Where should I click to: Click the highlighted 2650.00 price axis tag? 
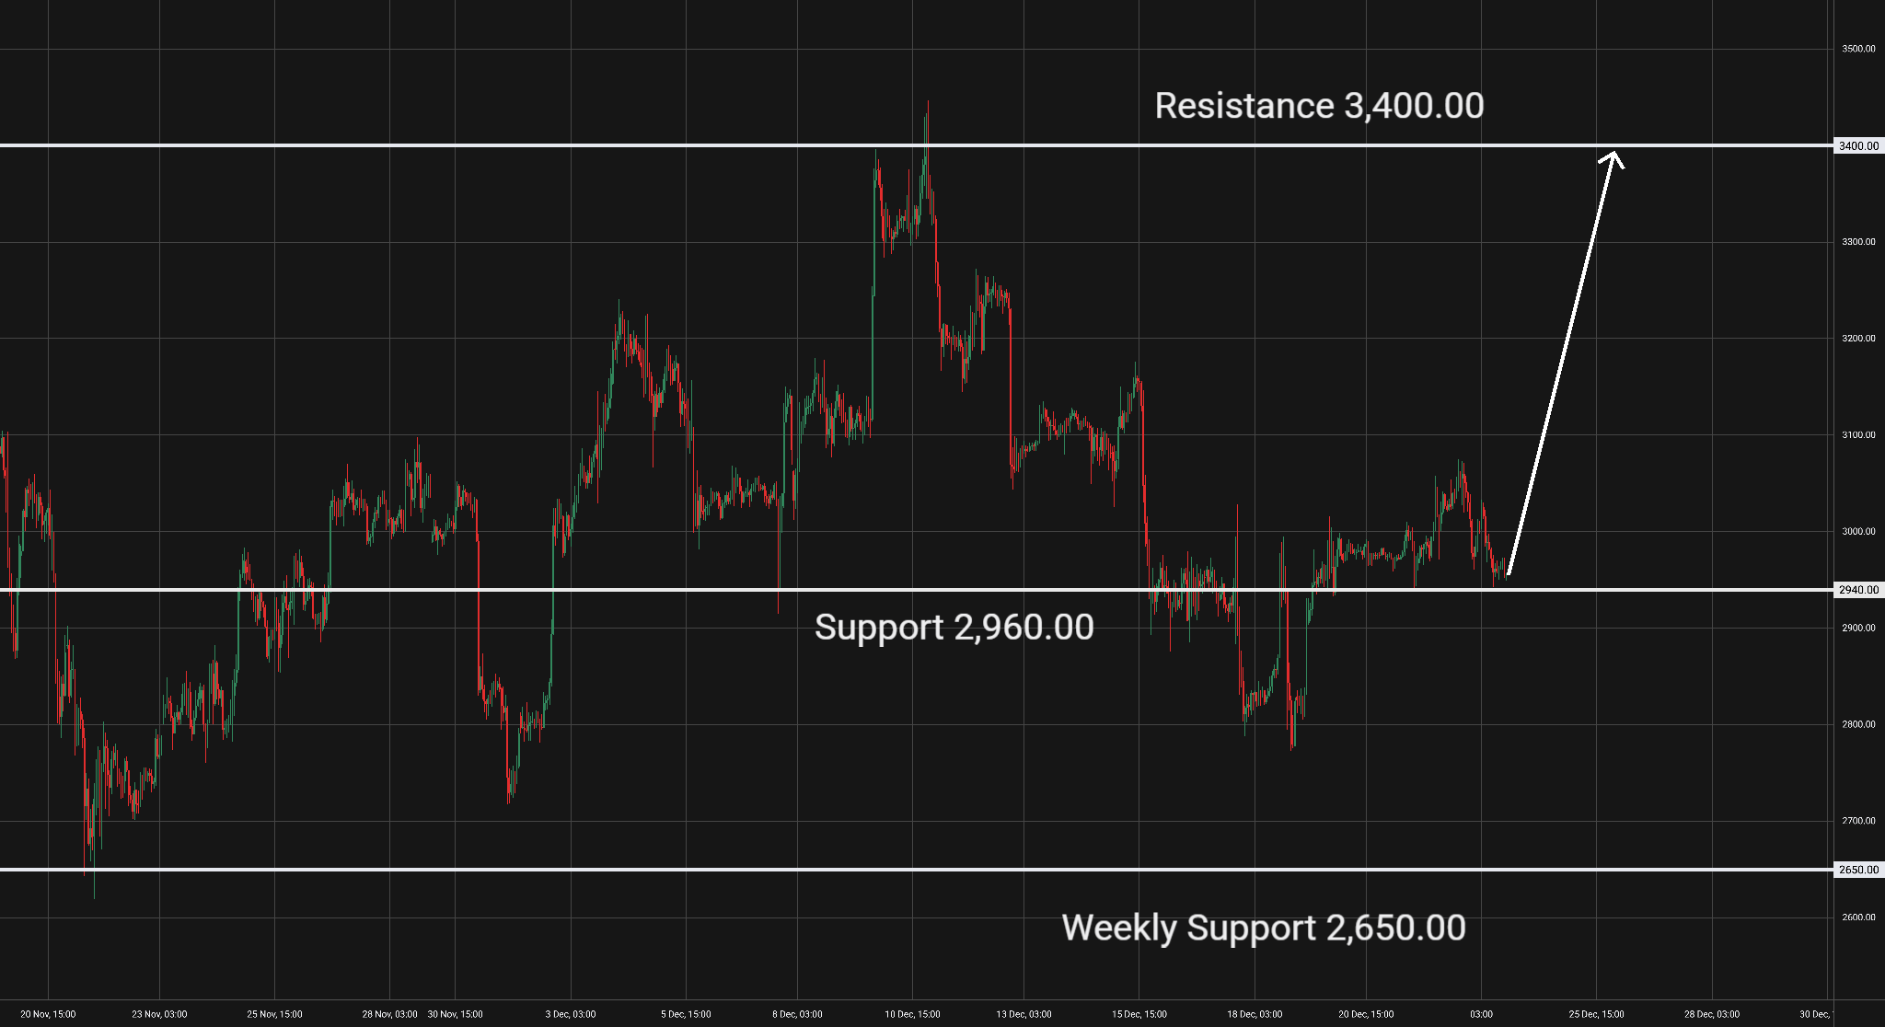click(x=1858, y=870)
